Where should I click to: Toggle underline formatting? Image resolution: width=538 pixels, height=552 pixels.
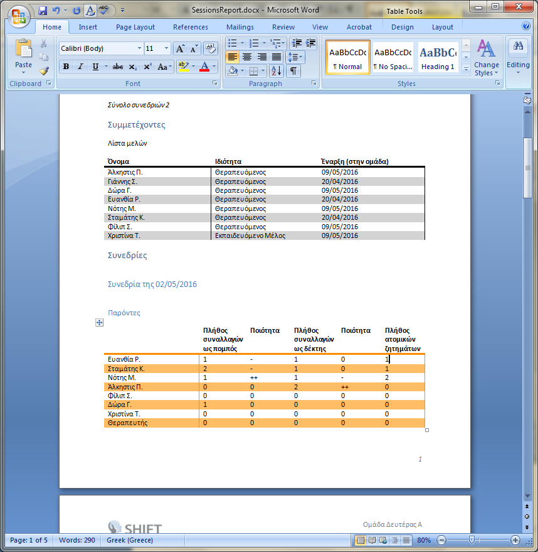(x=95, y=67)
